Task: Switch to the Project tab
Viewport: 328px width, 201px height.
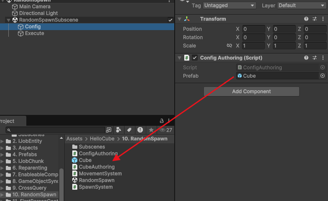Action: click(13, 121)
